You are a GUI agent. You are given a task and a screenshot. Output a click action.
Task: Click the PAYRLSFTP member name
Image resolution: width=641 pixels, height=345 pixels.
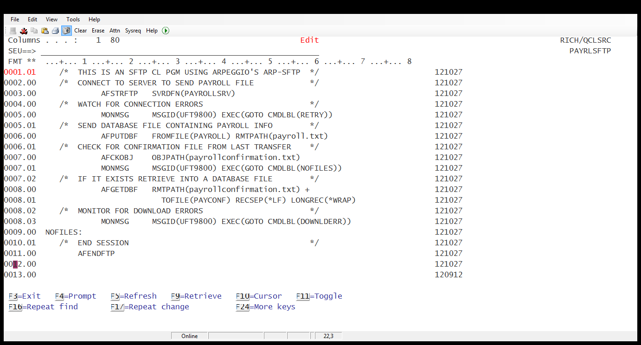[590, 51]
